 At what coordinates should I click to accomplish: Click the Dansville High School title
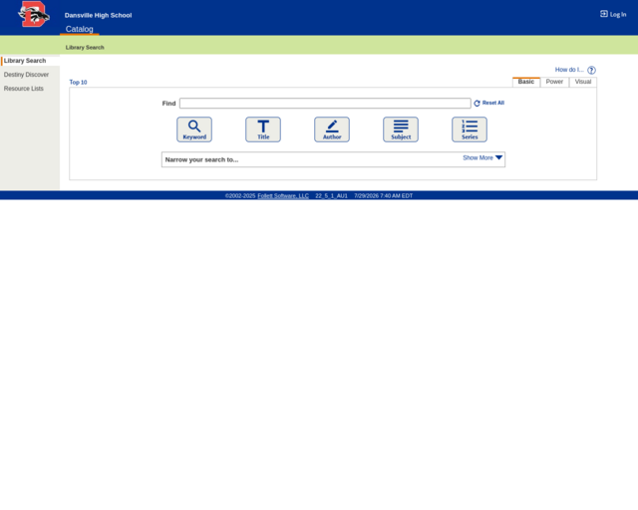point(98,15)
